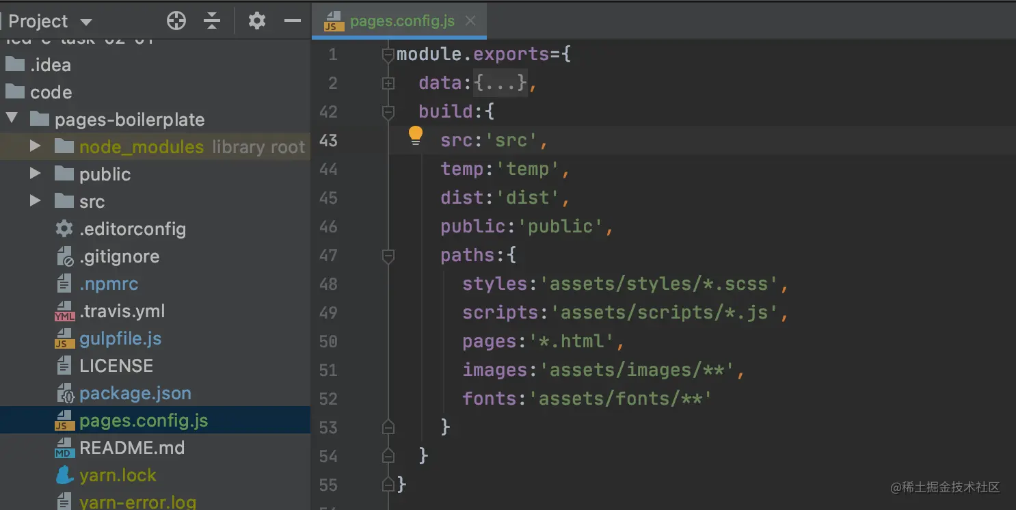
Task: Click the 'data' key on line 2
Action: click(440, 83)
